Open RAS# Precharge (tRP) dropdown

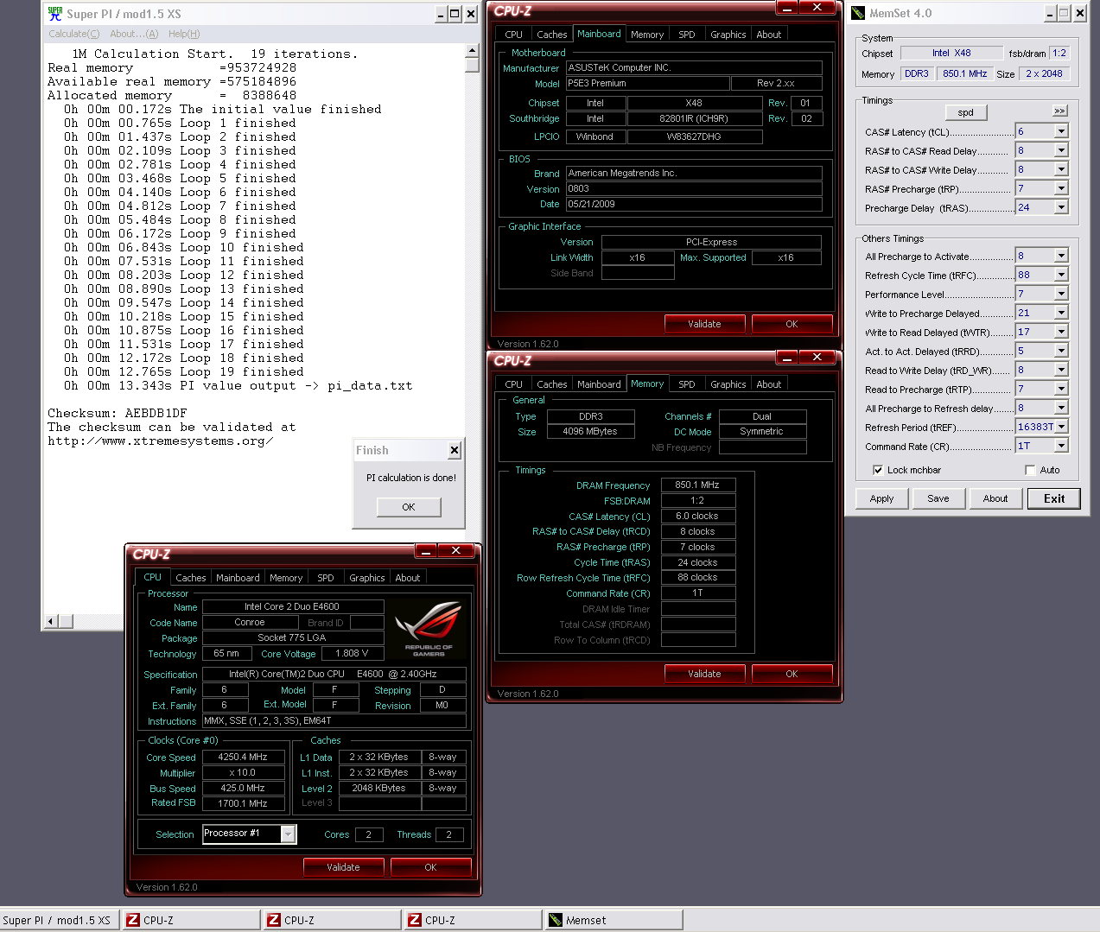[x=1061, y=188]
